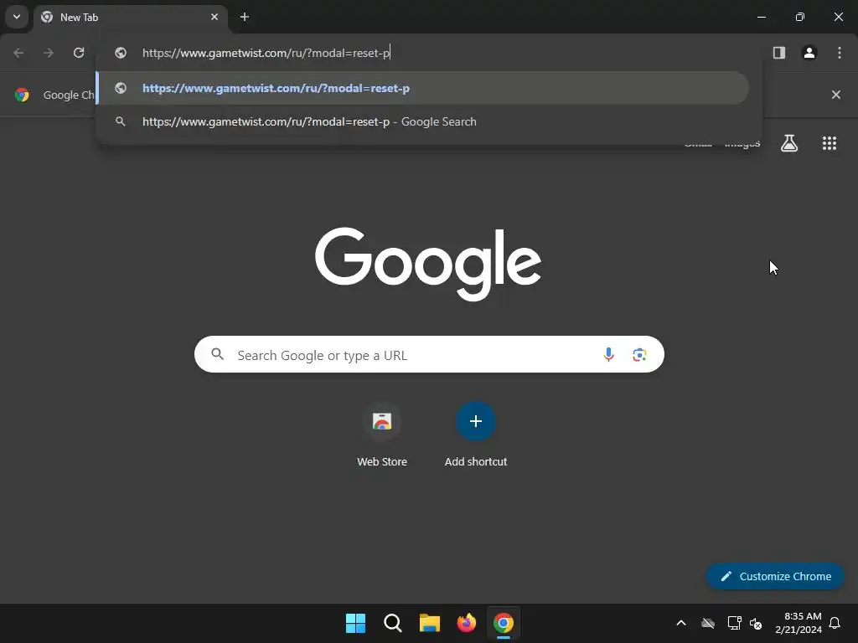Restore down the Chrome window
The image size is (858, 643).
[799, 17]
